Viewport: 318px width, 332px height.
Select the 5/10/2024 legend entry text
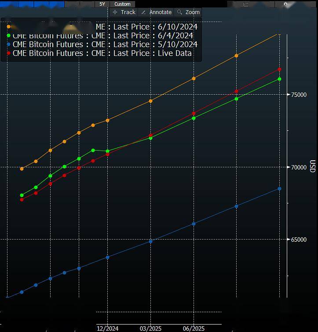(x=105, y=44)
